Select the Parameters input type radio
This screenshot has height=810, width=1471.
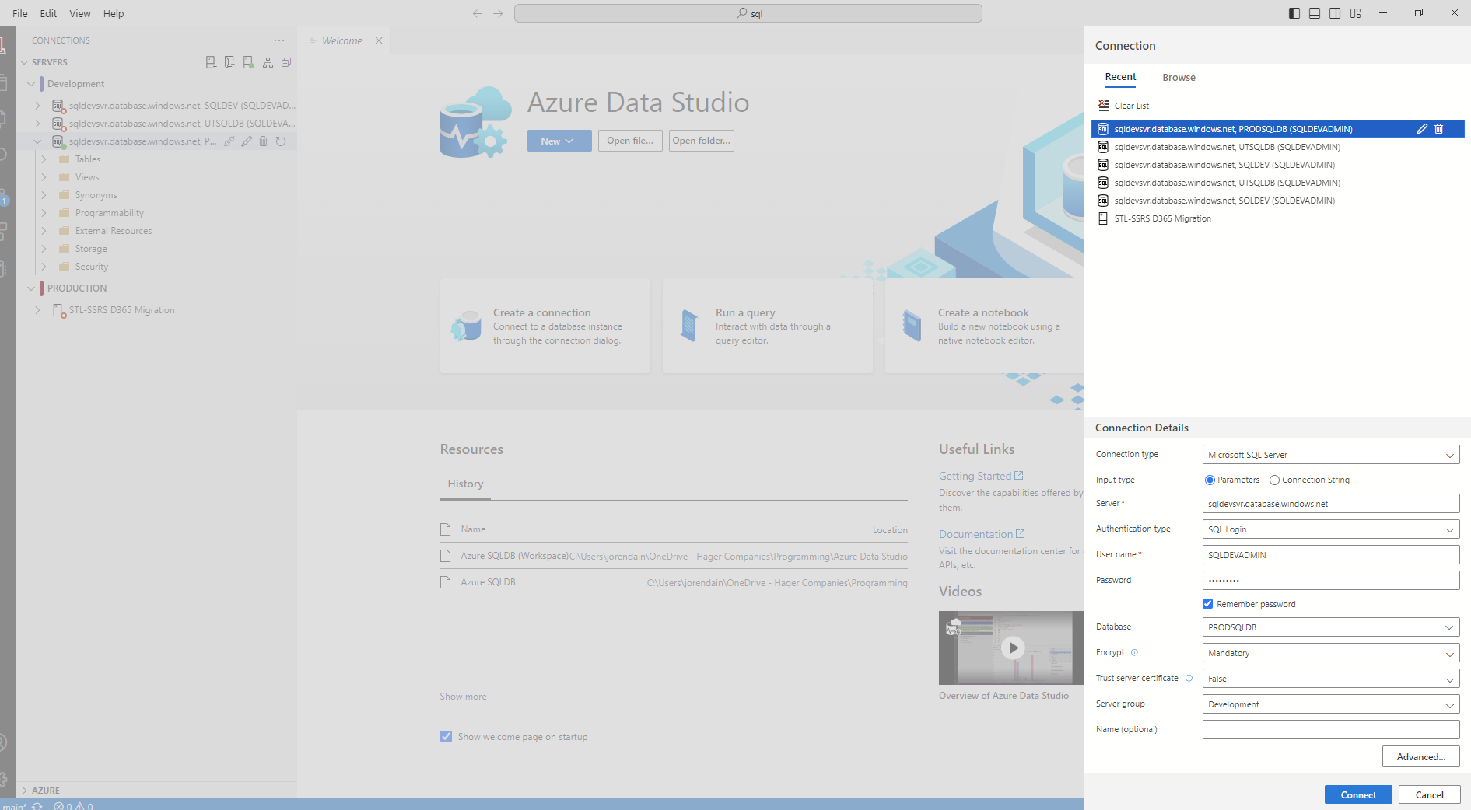pyautogui.click(x=1210, y=480)
